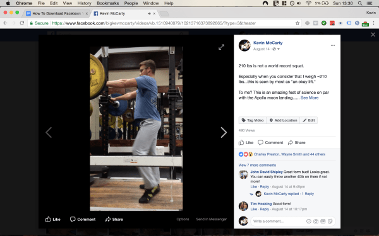Like the post in the side panel
Screen dimensions: 379x236
[246, 143]
